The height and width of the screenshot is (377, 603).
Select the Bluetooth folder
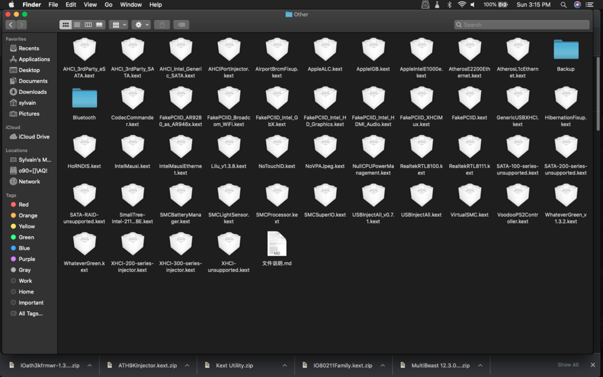pos(84,98)
